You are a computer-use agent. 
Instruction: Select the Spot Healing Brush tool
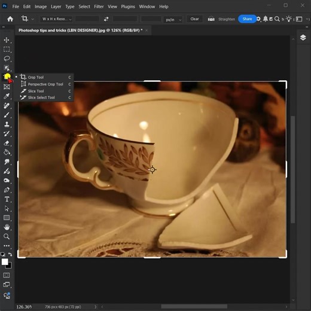pyautogui.click(x=7, y=105)
